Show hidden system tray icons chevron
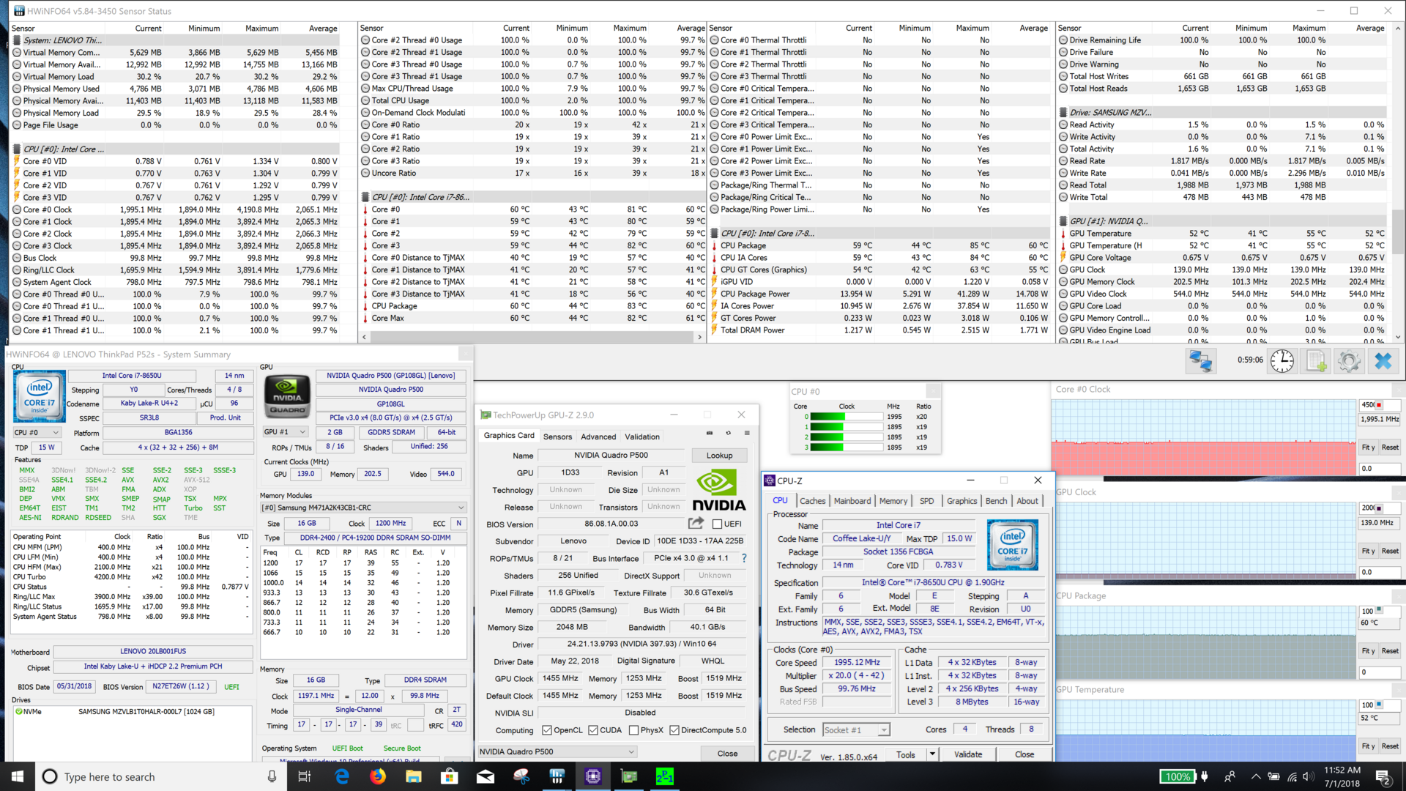Screen dimensions: 1406x791 (x=1255, y=776)
